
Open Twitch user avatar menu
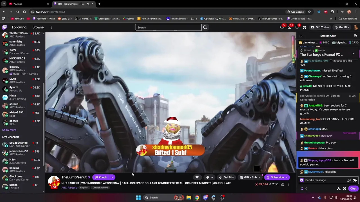click(x=355, y=27)
